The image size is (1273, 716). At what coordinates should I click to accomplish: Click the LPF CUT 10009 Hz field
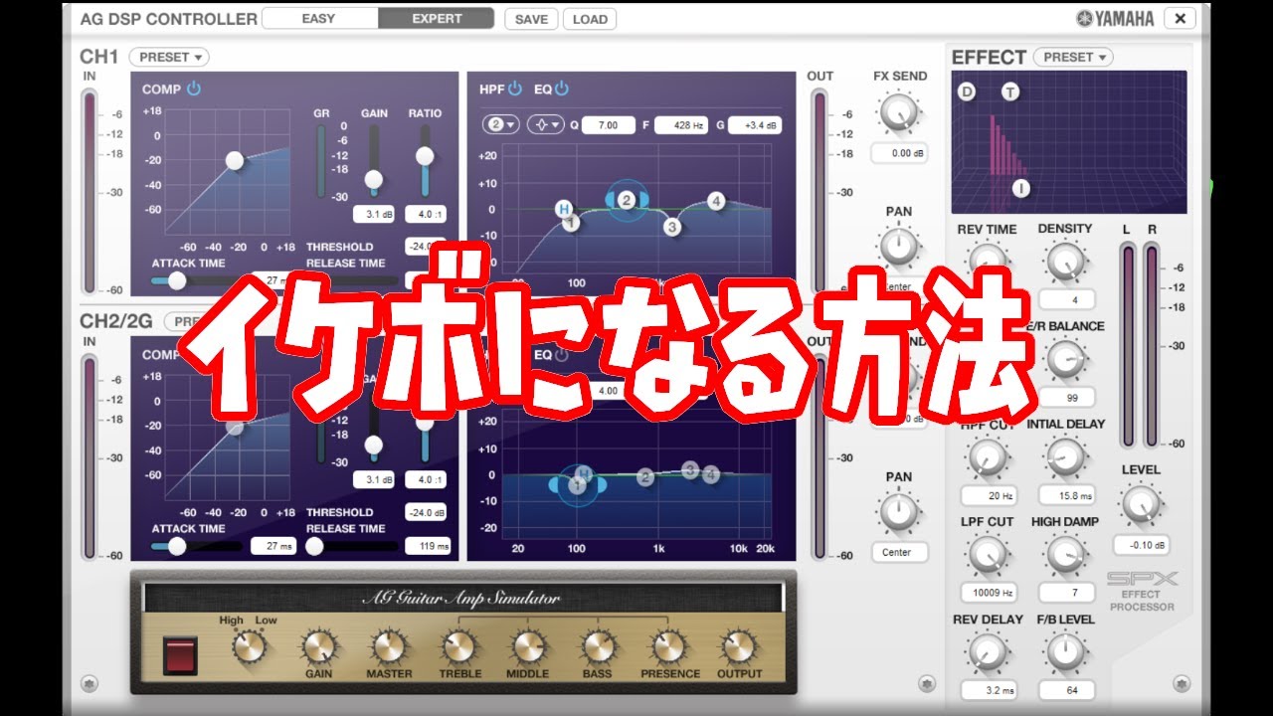click(988, 593)
